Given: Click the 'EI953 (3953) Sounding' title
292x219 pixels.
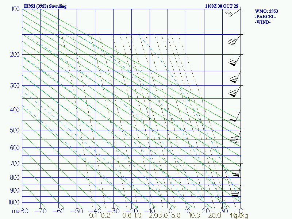Looking at the screenshot, I should point(45,6).
